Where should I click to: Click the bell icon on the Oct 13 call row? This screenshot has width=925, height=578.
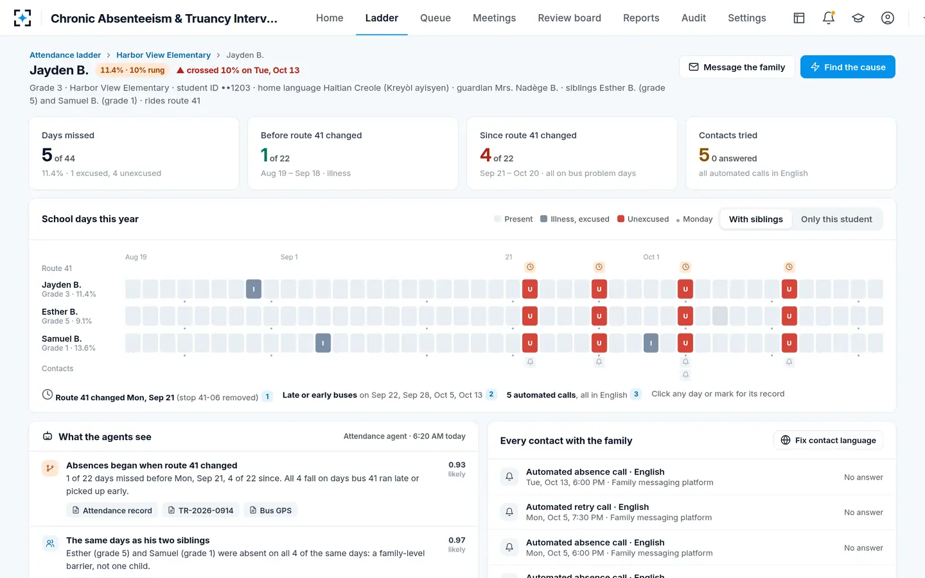pos(509,477)
